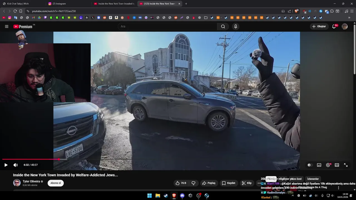This screenshot has width=356, height=200.
Task: Play the paused video
Action: point(6,165)
